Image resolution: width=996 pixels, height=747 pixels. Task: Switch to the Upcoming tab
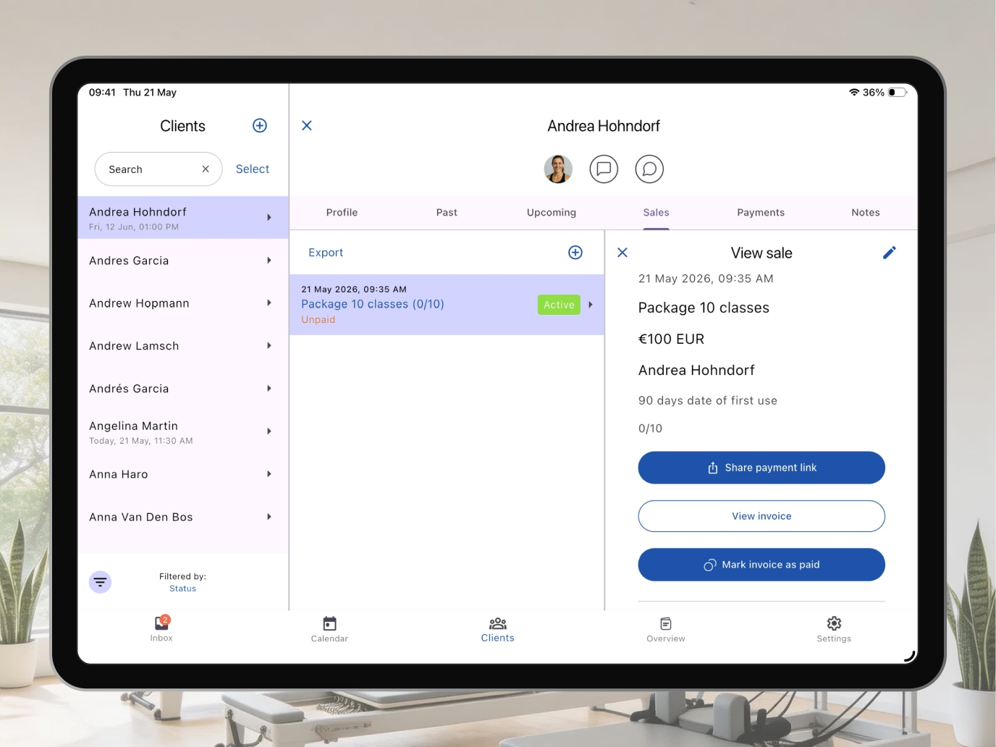[x=552, y=213]
